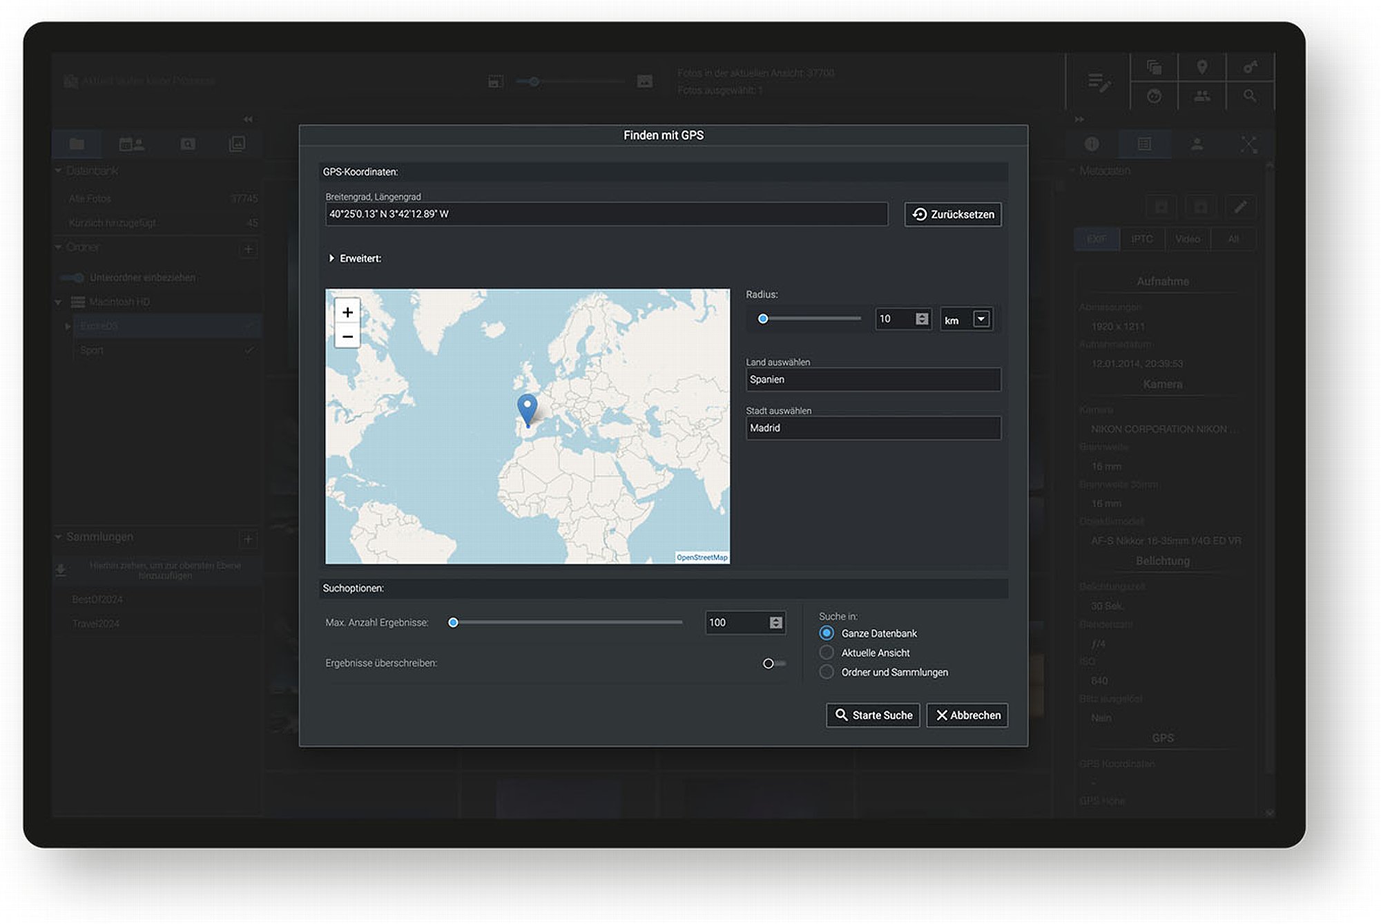Click the Starte Suche button

(x=873, y=715)
